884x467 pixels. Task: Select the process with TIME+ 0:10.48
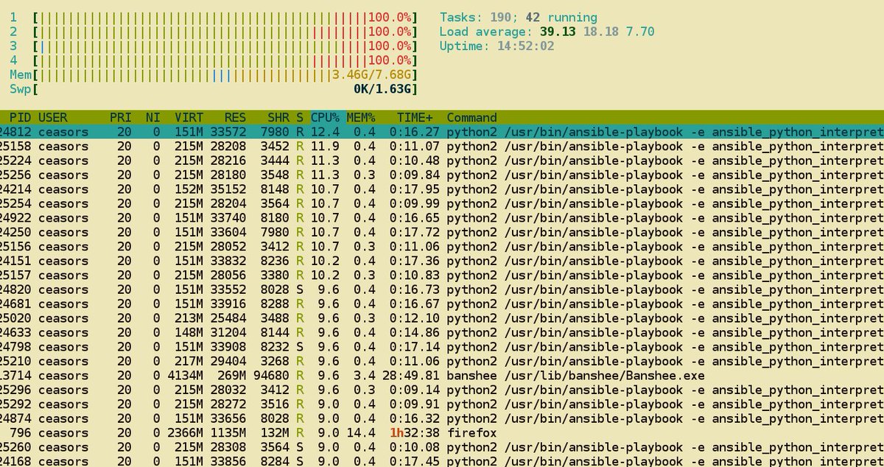(442, 161)
